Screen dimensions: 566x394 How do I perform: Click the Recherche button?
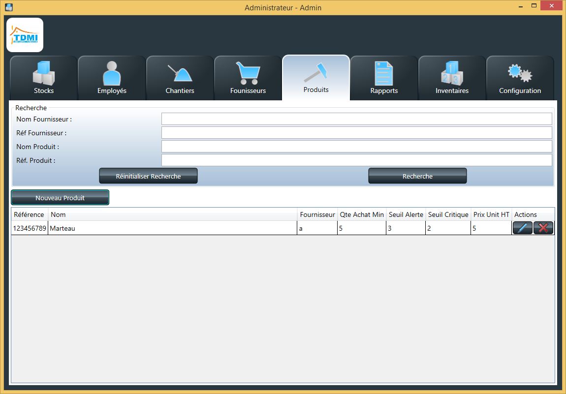pyautogui.click(x=418, y=176)
